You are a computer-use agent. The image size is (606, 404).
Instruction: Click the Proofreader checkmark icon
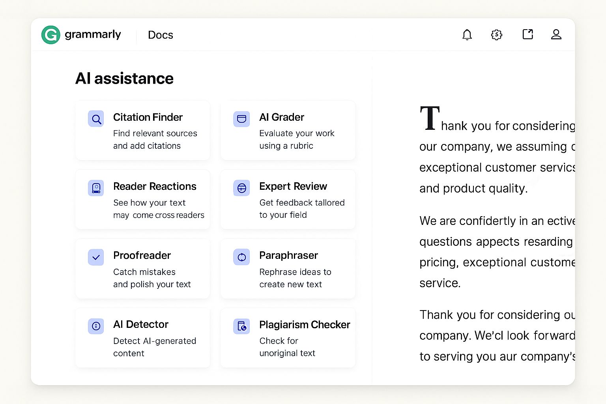coord(96,257)
